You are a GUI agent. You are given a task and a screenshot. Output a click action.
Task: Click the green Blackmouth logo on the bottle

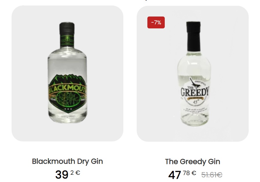click(x=67, y=93)
